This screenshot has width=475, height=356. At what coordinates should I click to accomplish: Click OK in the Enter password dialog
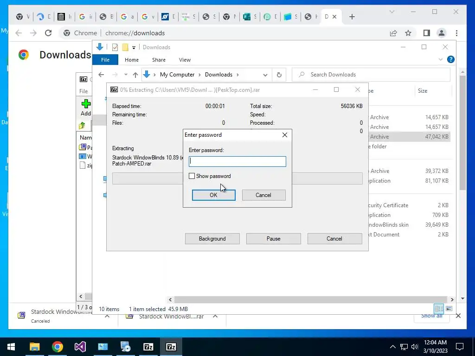(213, 195)
